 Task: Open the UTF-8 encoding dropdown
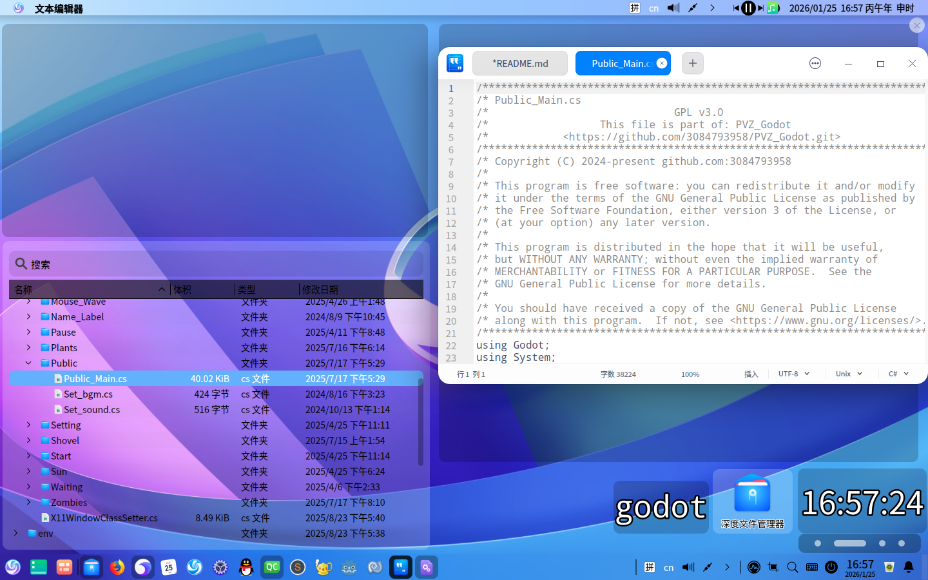pos(793,374)
